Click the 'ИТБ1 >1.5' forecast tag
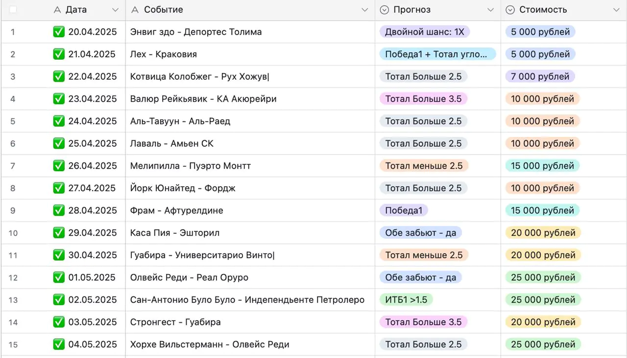The image size is (627, 358). [406, 300]
